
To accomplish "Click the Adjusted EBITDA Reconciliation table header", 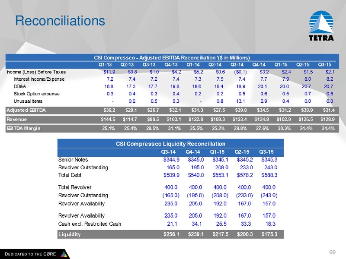I will click(172, 57).
